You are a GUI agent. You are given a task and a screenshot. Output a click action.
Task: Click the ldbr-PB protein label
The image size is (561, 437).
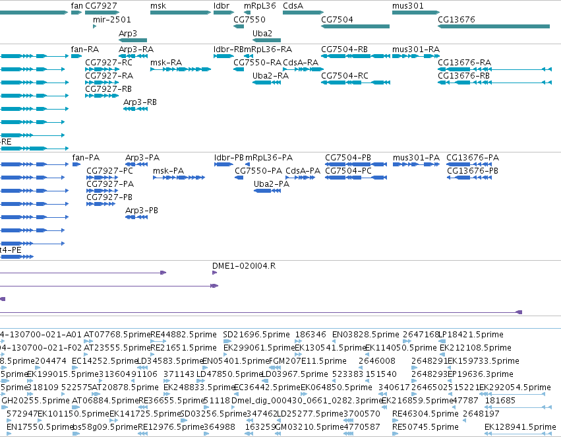229,158
